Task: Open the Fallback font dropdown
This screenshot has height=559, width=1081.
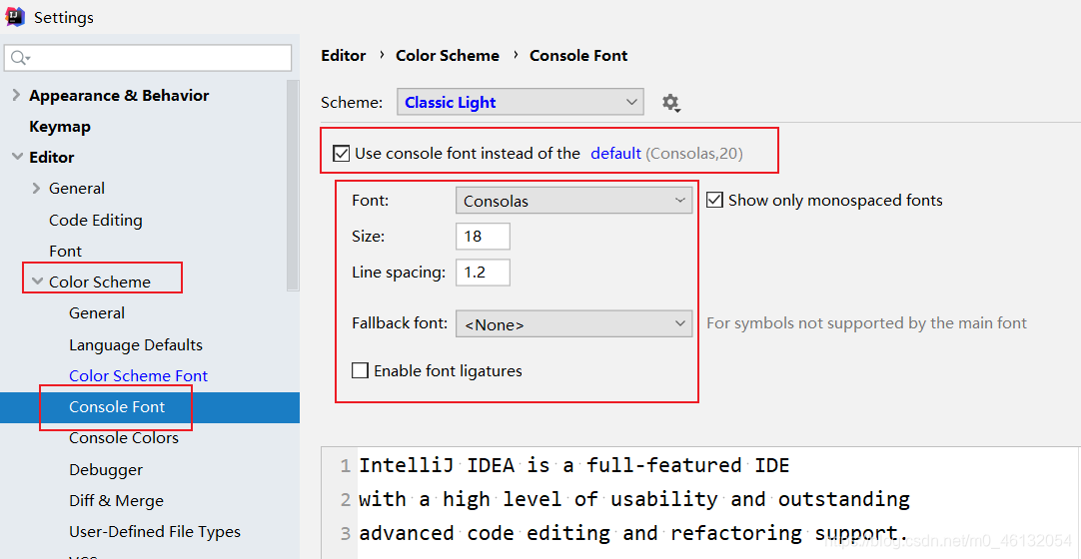Action: pos(573,322)
